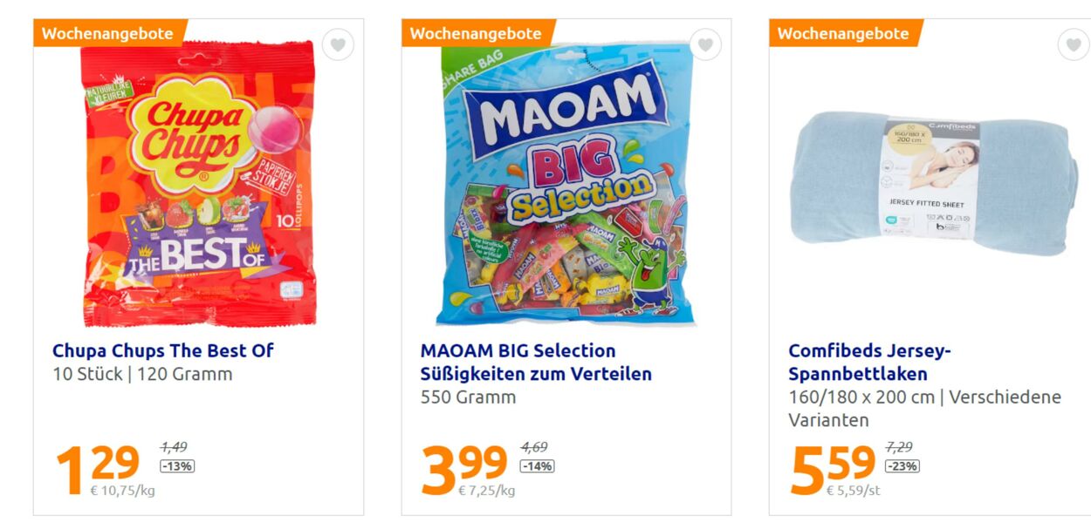
Task: Click the -13% discount badge
Action: pyautogui.click(x=177, y=466)
